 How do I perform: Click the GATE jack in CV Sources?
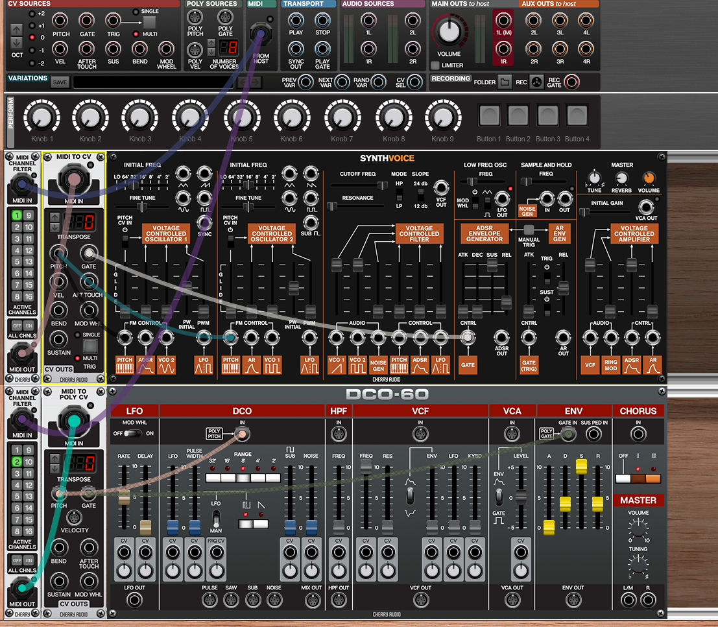tap(86, 21)
